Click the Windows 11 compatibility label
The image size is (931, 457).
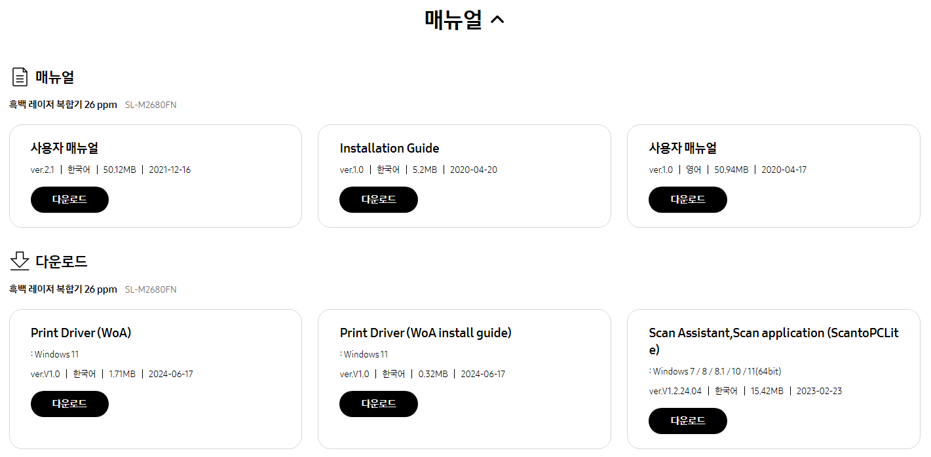[x=56, y=354]
